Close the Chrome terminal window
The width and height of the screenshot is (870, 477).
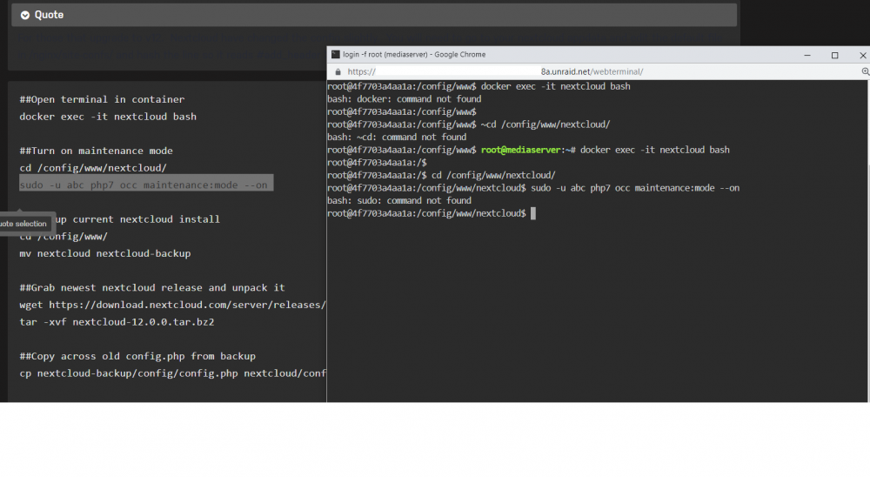coord(861,55)
